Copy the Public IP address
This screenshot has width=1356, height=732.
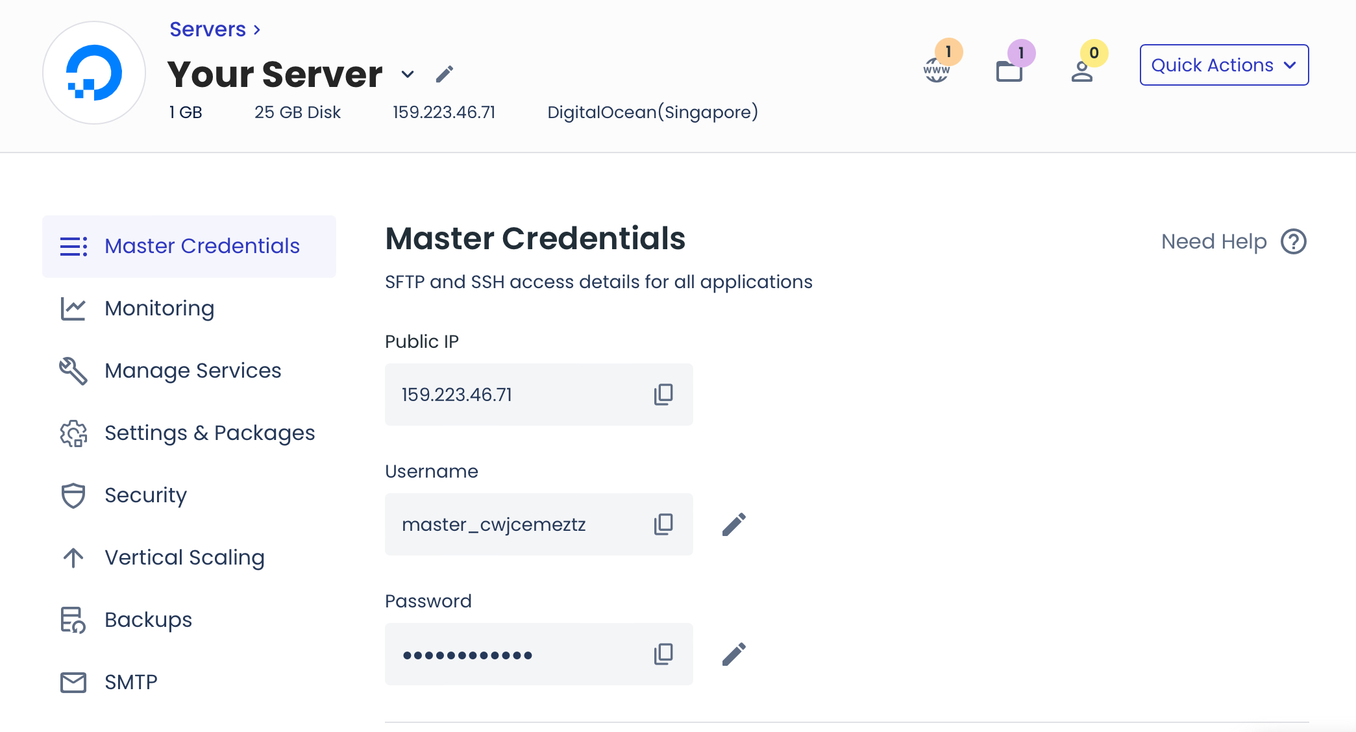coord(663,395)
